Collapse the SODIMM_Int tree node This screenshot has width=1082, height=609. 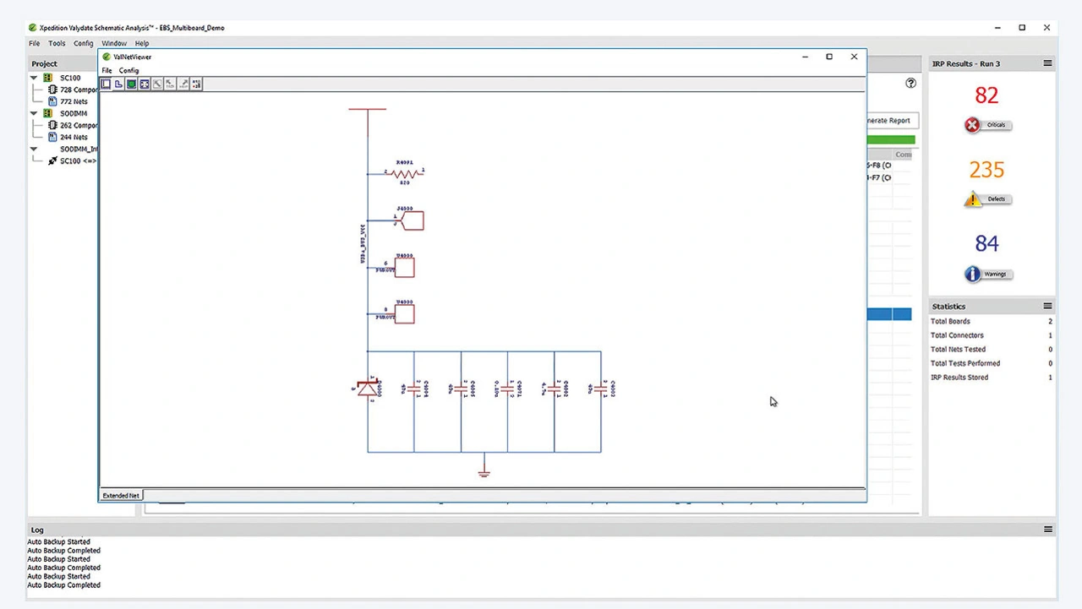[35, 149]
